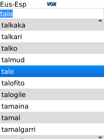The height and width of the screenshot is (139, 104).
Task: Select talmud from the word list
Action: coord(52,60)
